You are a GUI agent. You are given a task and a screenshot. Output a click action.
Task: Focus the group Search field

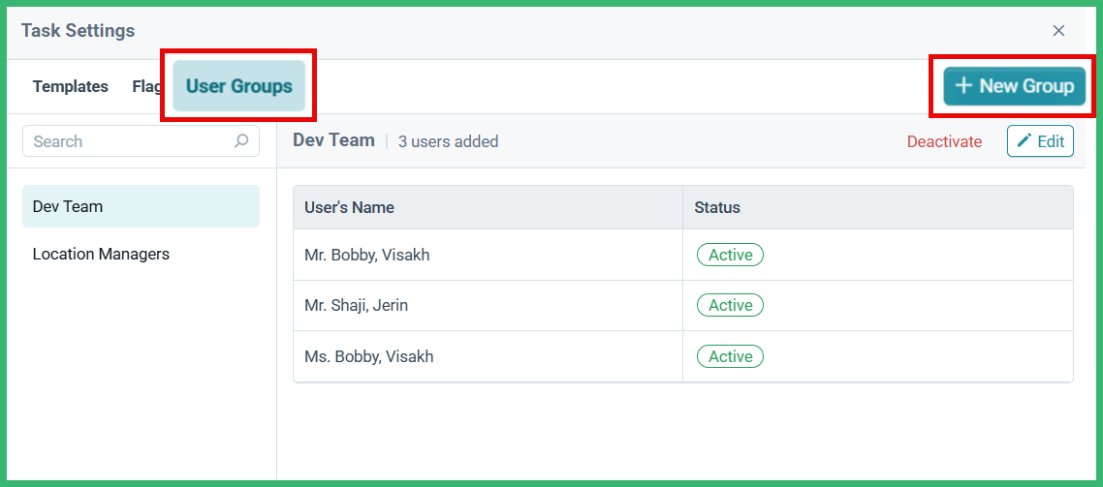141,141
